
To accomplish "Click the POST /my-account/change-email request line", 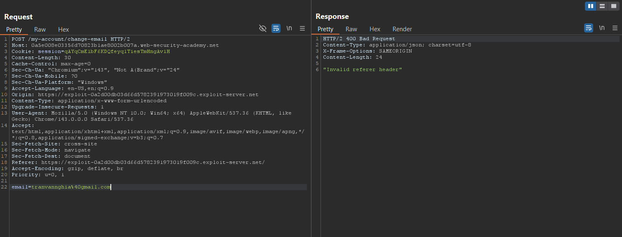I will click(71, 39).
